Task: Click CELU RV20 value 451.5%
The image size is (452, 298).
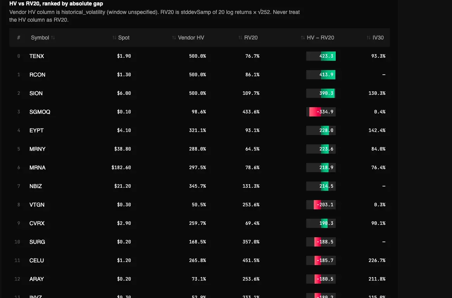Action: pyautogui.click(x=251, y=260)
